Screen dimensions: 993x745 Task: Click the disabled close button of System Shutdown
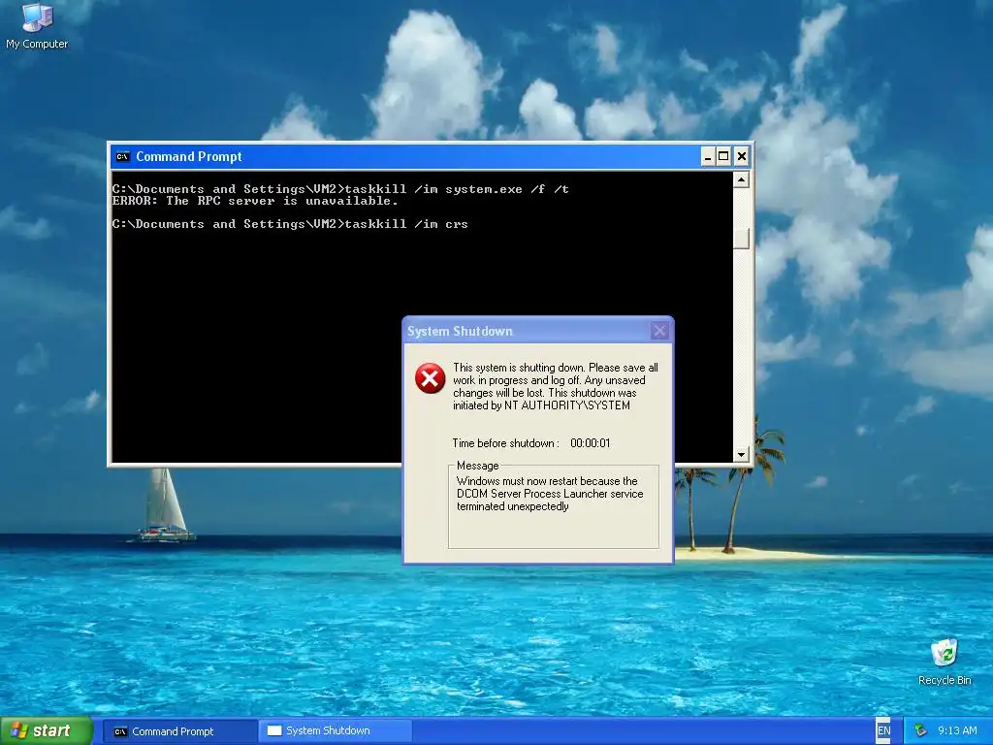[659, 331]
